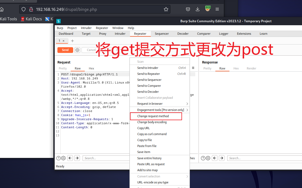Add a new Repeater tab with plus
Image resolution: width=302 pixels, height=188 pixels.
click(x=72, y=41)
